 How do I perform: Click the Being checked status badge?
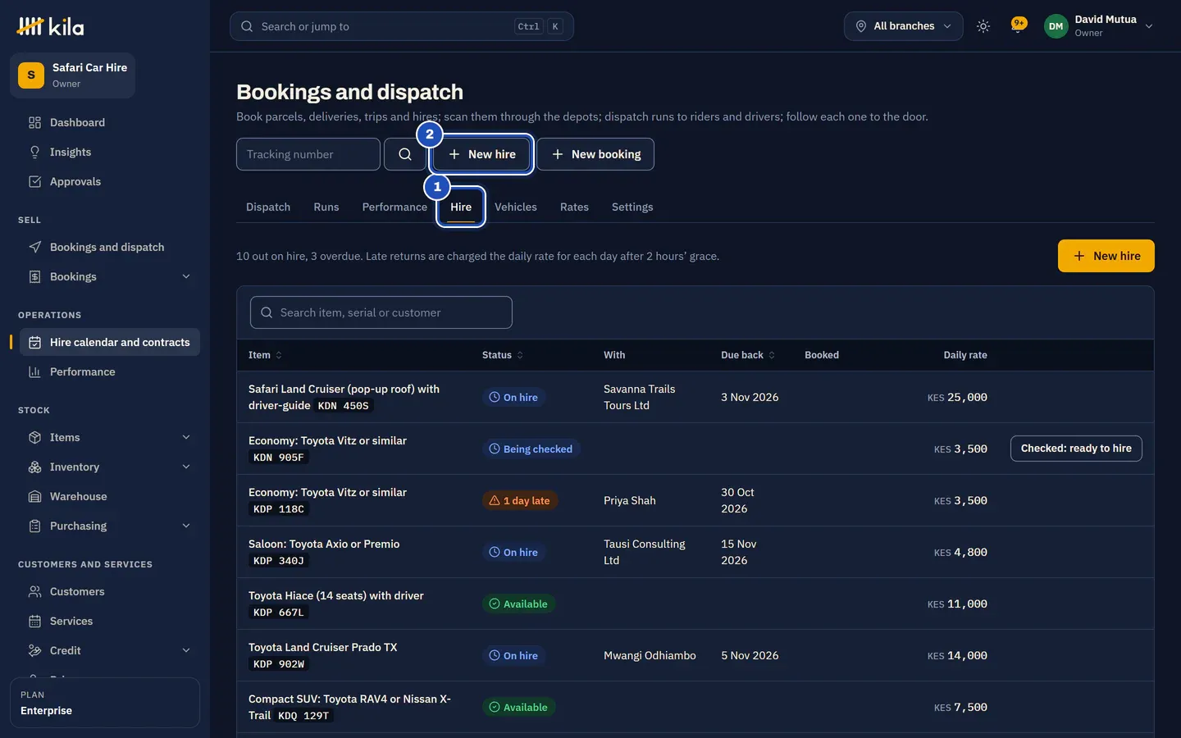(531, 449)
